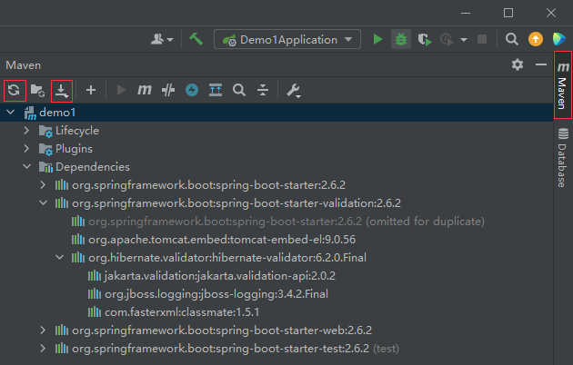Build project with hammer icon
The width and height of the screenshot is (573, 365).
click(196, 39)
